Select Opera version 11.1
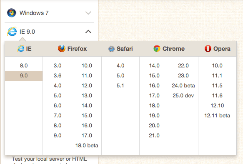Image resolution: width=243 pixels, height=164 pixels. coord(217,76)
